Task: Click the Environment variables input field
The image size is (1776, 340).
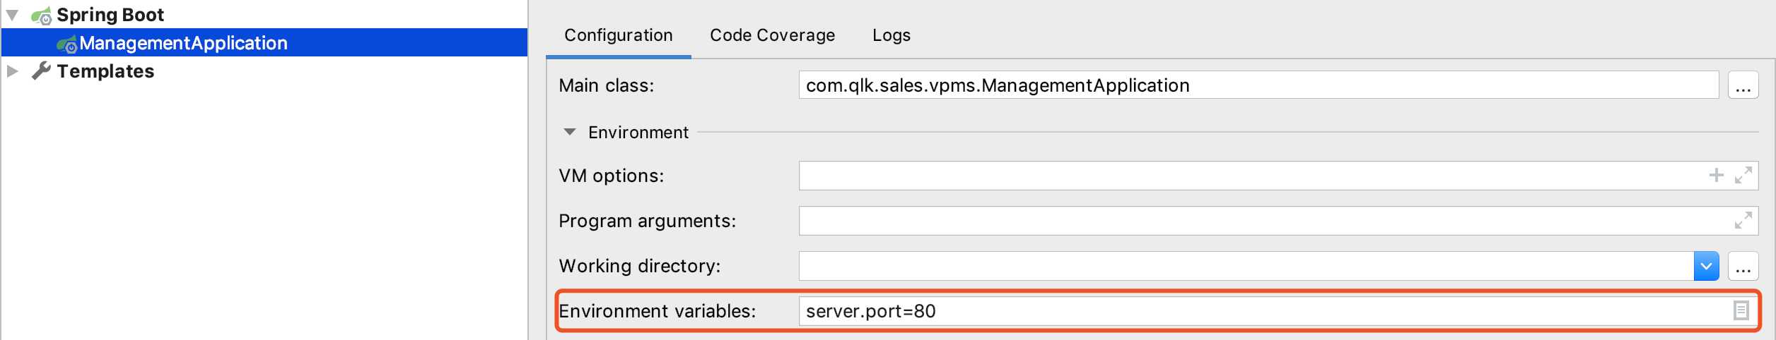Action: tap(1278, 311)
